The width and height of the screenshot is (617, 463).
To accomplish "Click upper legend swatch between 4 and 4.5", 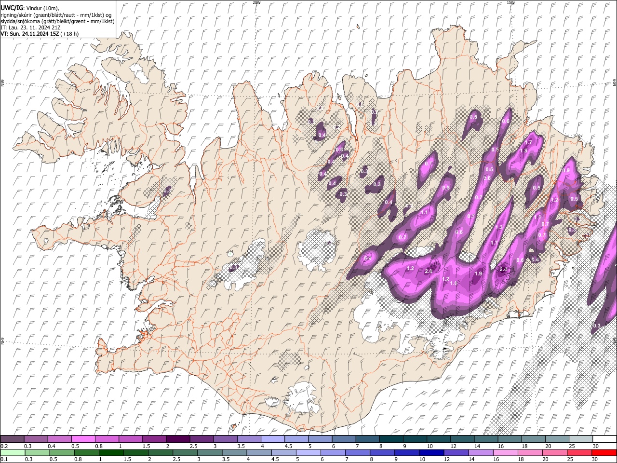I will 273,439.
